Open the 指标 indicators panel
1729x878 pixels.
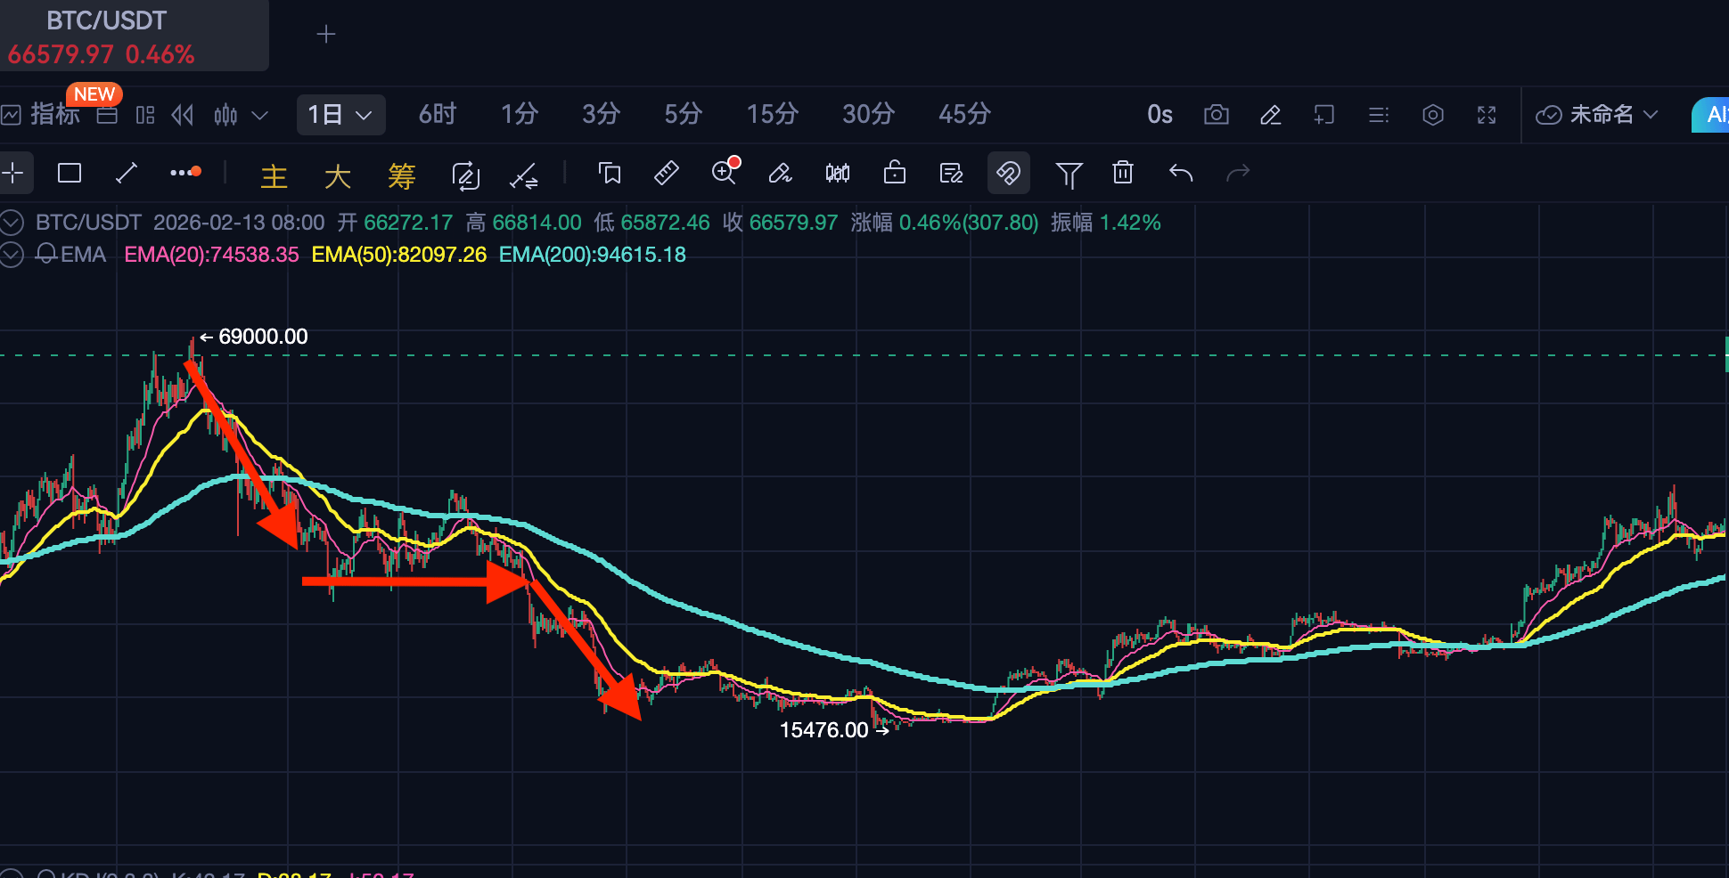click(x=41, y=114)
